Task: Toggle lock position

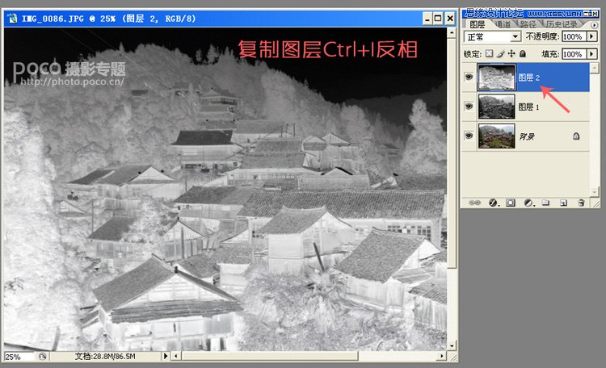Action: [511, 54]
